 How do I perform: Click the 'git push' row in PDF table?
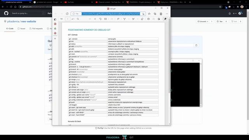coord(113,102)
